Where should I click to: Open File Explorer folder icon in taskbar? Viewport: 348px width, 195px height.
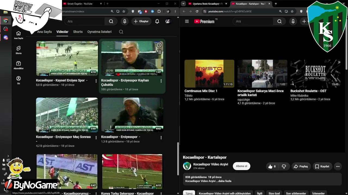[5, 12]
